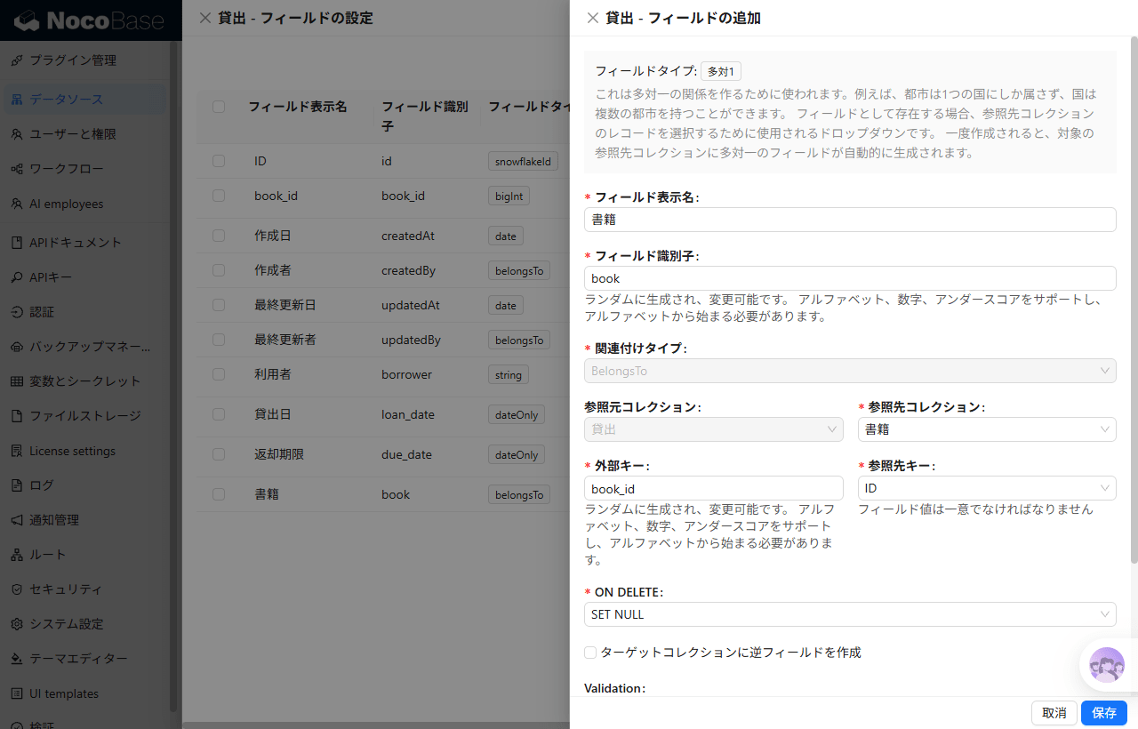Click the bigInt type tag
This screenshot has width=1138, height=729.
tap(509, 196)
